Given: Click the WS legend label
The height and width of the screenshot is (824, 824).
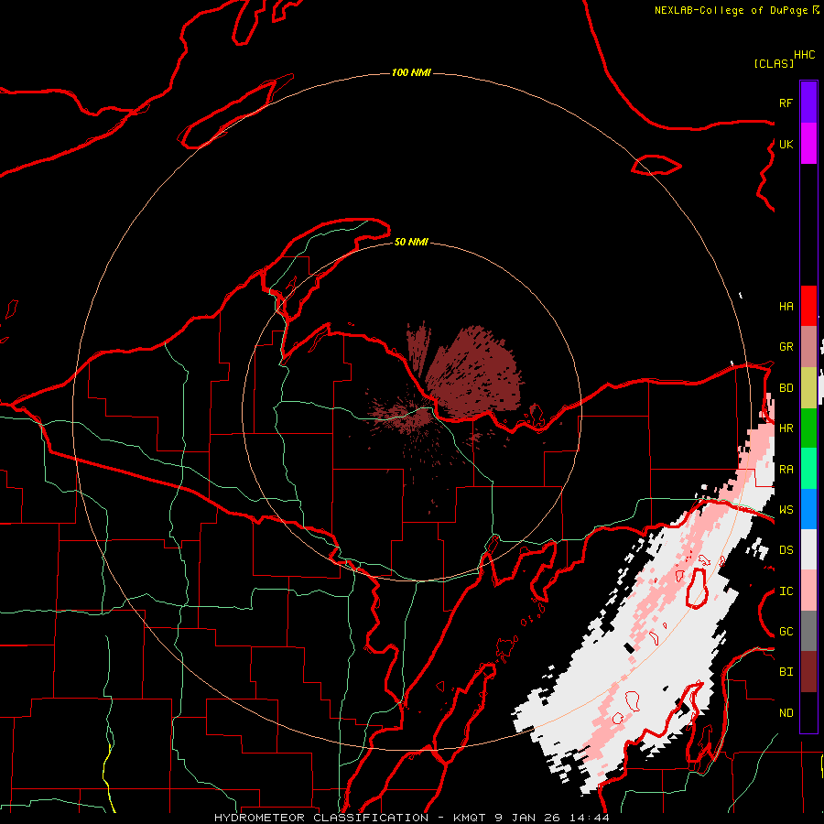Looking at the screenshot, I should tap(786, 510).
